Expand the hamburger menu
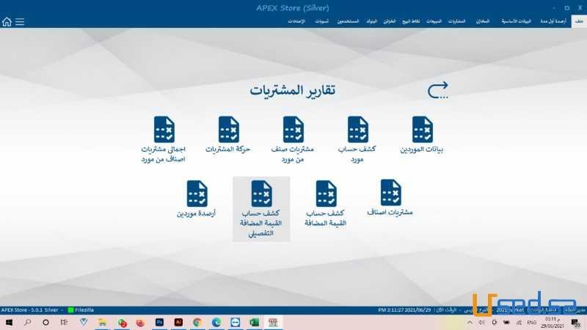 (20, 21)
